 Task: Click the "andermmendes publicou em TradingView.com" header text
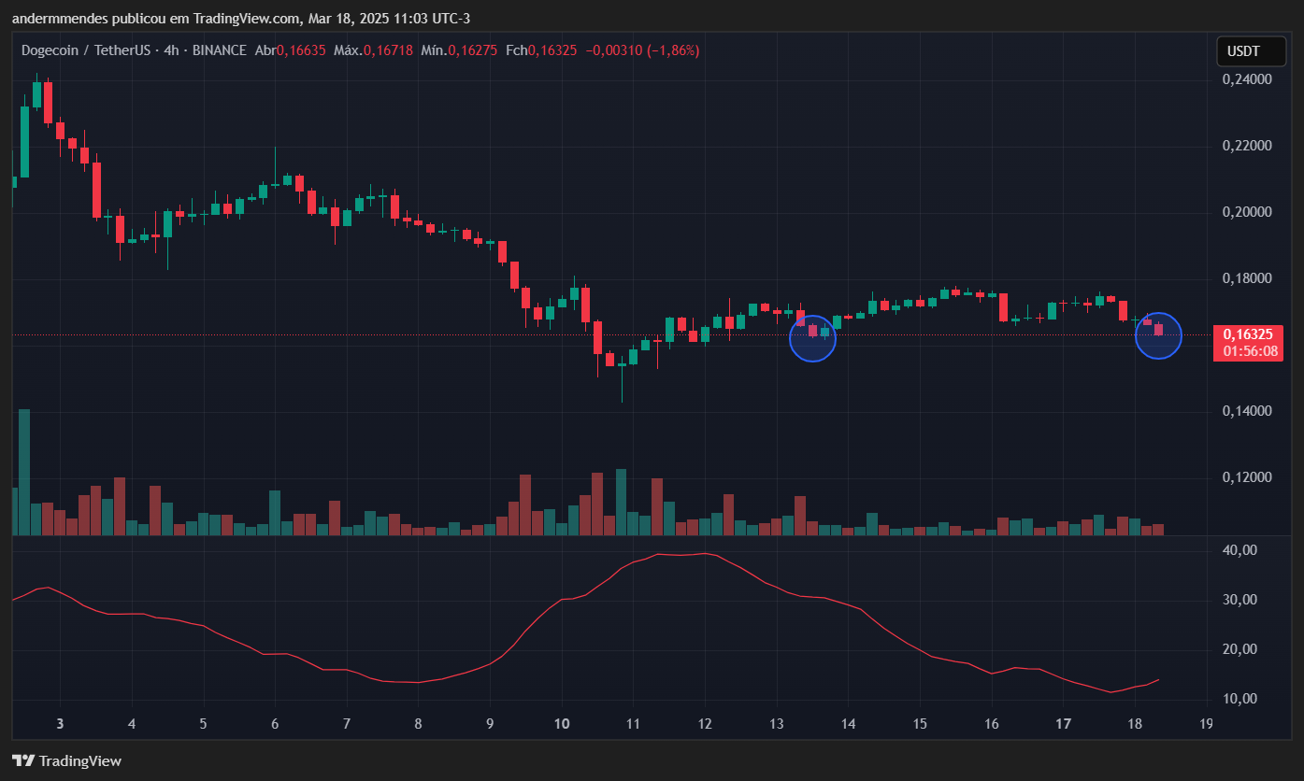[x=156, y=18]
